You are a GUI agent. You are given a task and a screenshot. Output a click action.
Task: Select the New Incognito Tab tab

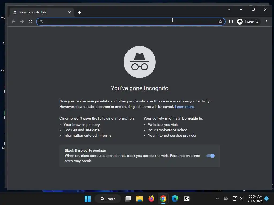tap(42, 12)
